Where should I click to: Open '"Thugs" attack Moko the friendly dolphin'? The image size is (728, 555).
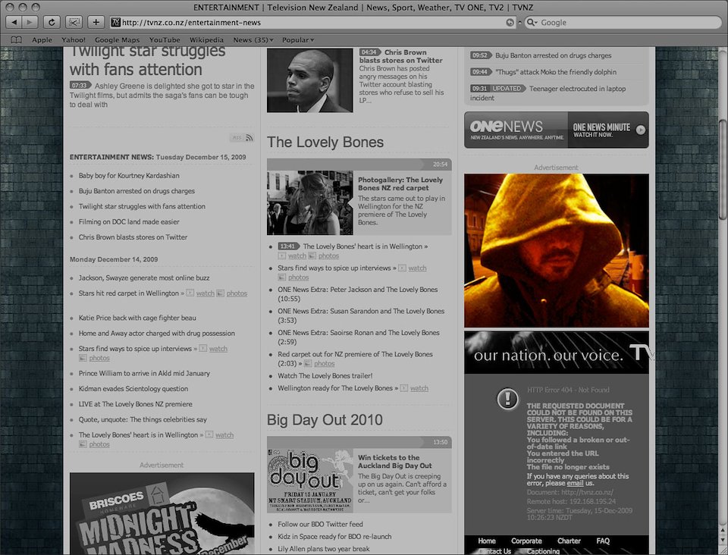[556, 72]
